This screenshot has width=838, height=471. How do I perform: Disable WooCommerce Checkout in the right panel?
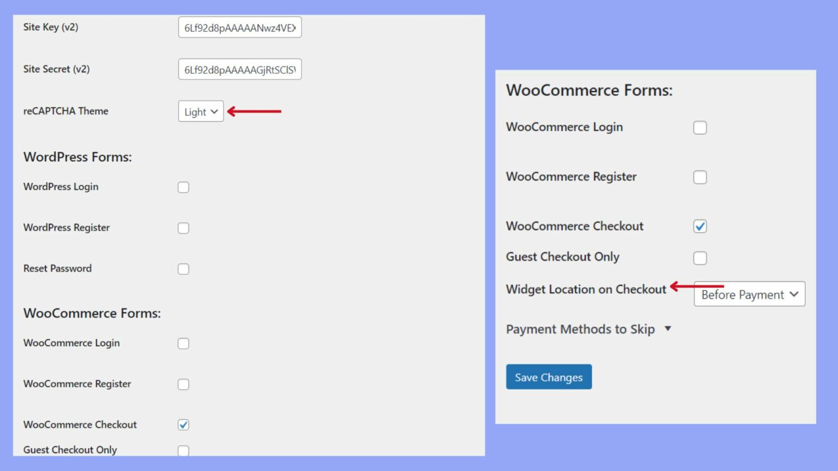coord(700,226)
